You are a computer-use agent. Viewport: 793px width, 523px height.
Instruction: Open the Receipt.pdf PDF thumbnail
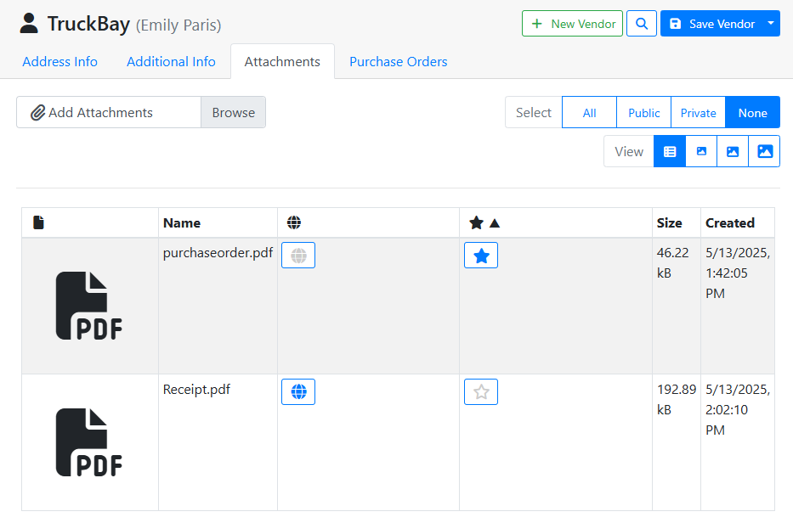click(89, 442)
